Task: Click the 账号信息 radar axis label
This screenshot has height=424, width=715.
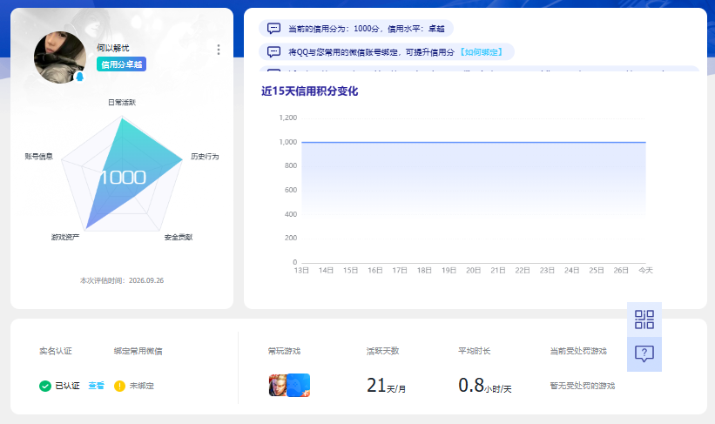Action: (x=39, y=157)
